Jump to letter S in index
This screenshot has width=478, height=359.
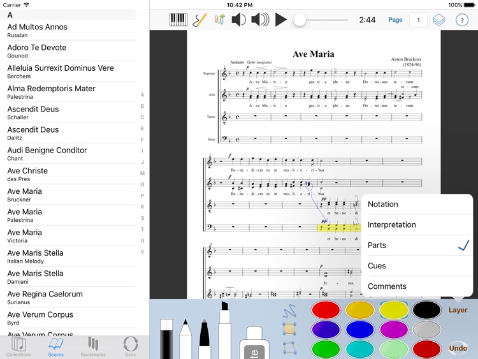point(142,218)
